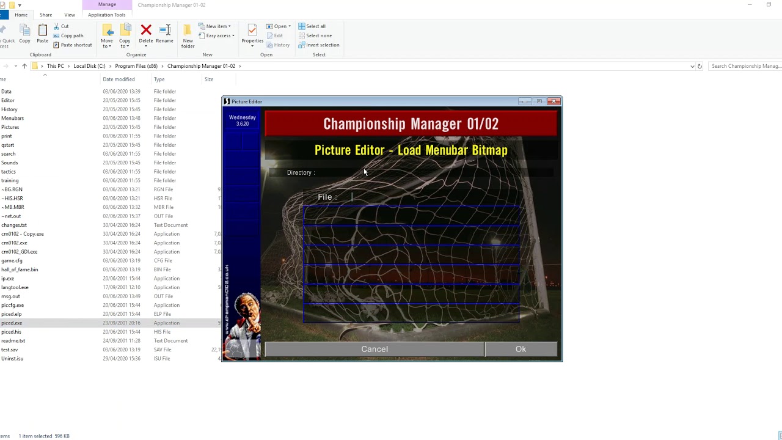Open the Easy access dropdown
The image size is (782, 440).
[217, 35]
